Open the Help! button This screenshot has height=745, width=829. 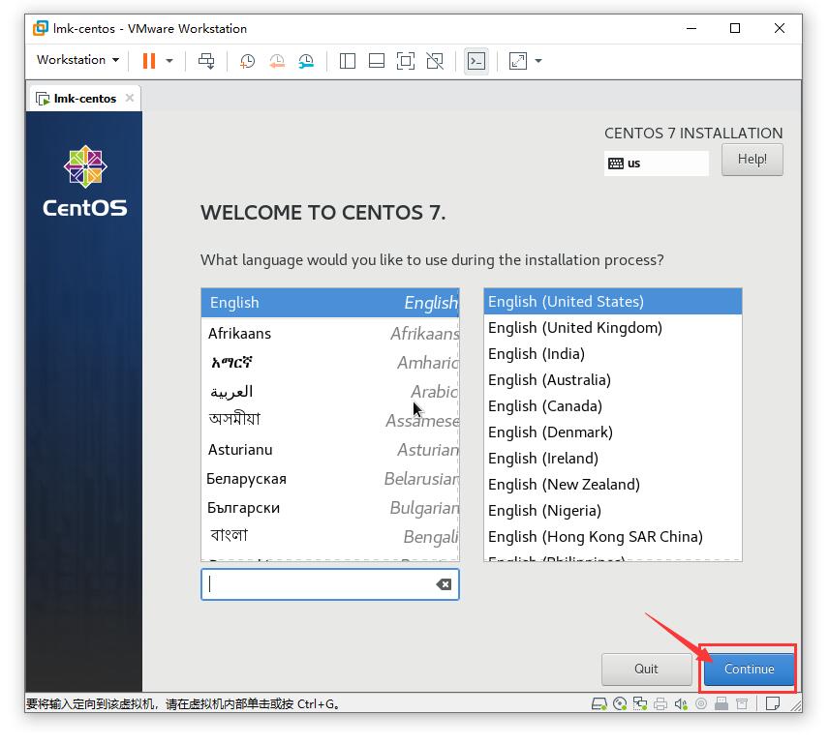tap(752, 159)
